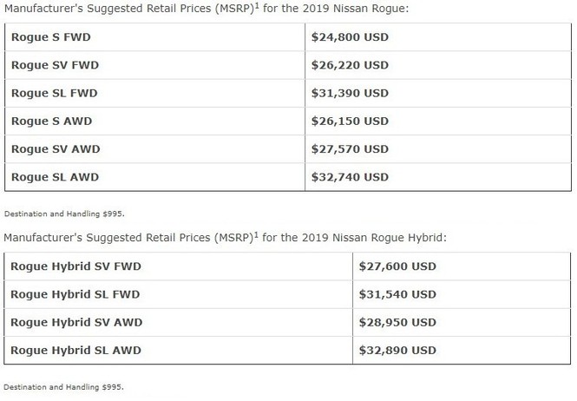577x401 pixels.
Task: Select the $31,540 USD hybrid price
Action: pos(397,294)
